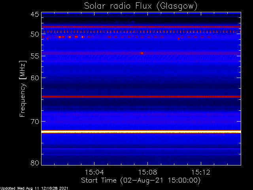Click the bright yellow-white band near 72 MHz
Image resolution: width=253 pixels, height=190 pixels.
(141, 132)
